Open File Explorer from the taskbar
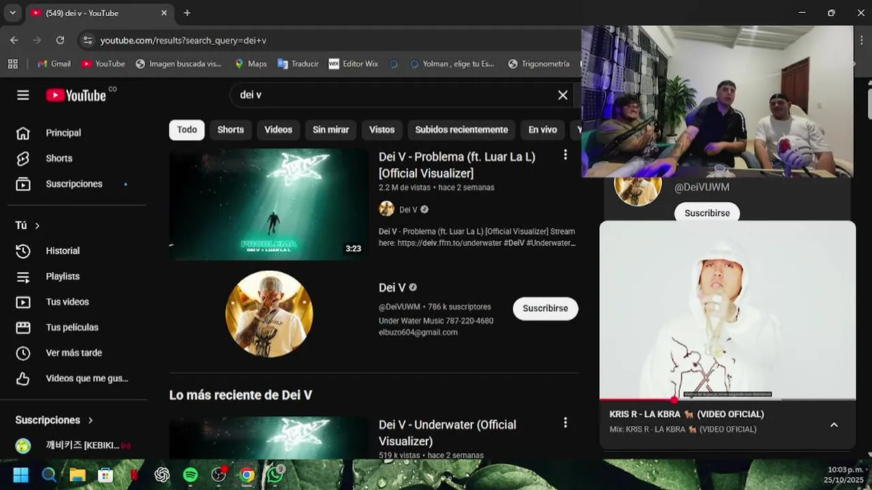This screenshot has width=872, height=490. 77,475
